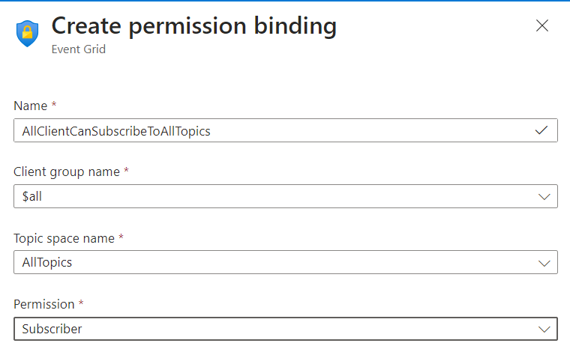Click the 'Topic space name' label
The height and width of the screenshot is (361, 570).
click(64, 238)
